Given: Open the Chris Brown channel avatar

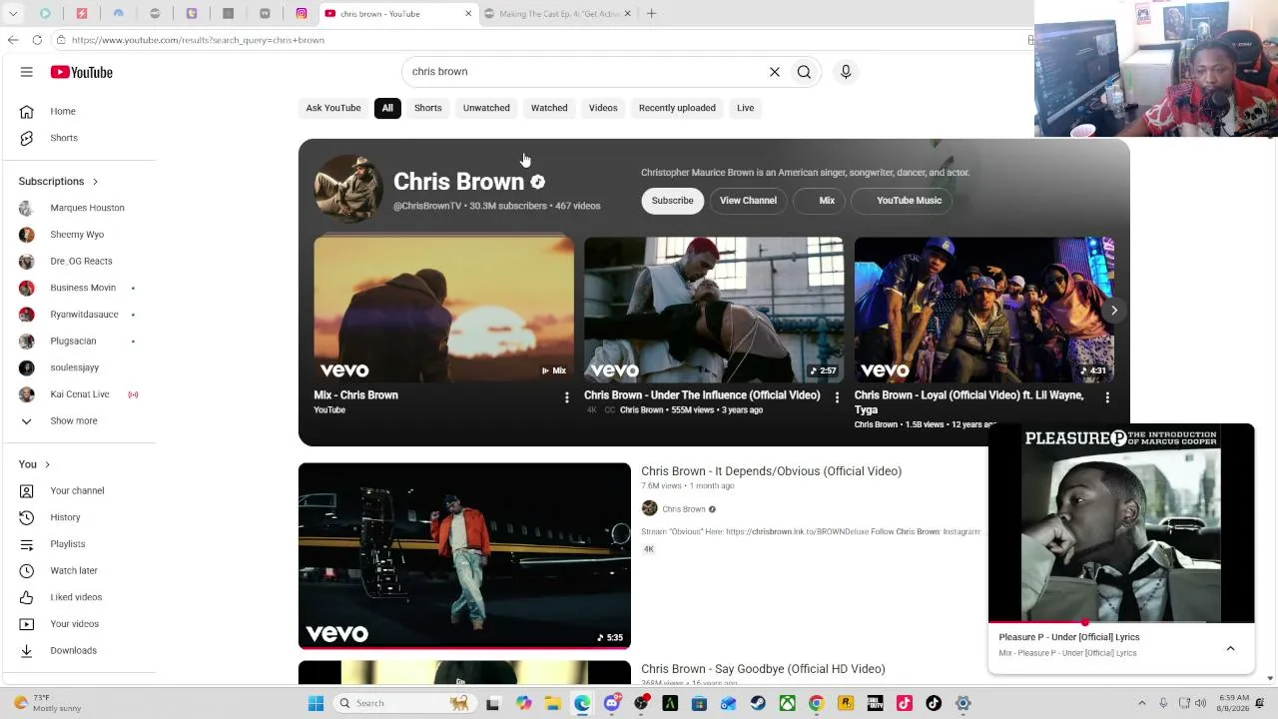Looking at the screenshot, I should point(348,189).
